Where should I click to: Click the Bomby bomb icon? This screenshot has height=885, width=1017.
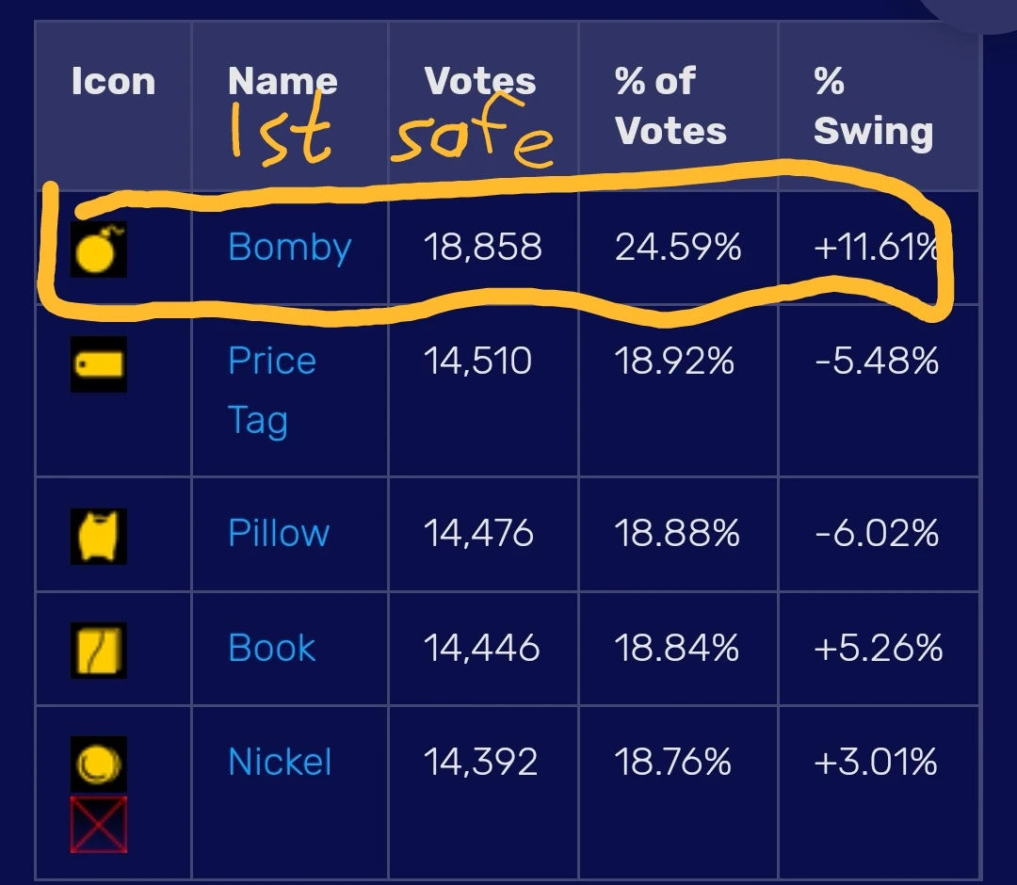(x=99, y=249)
